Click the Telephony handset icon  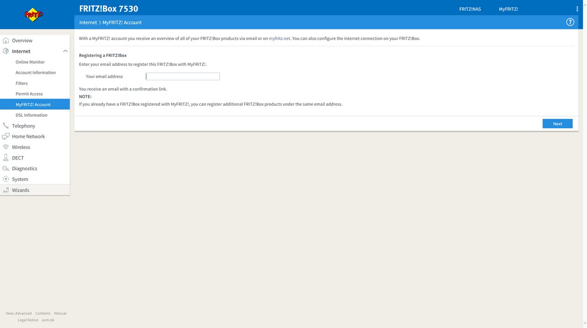pos(6,126)
